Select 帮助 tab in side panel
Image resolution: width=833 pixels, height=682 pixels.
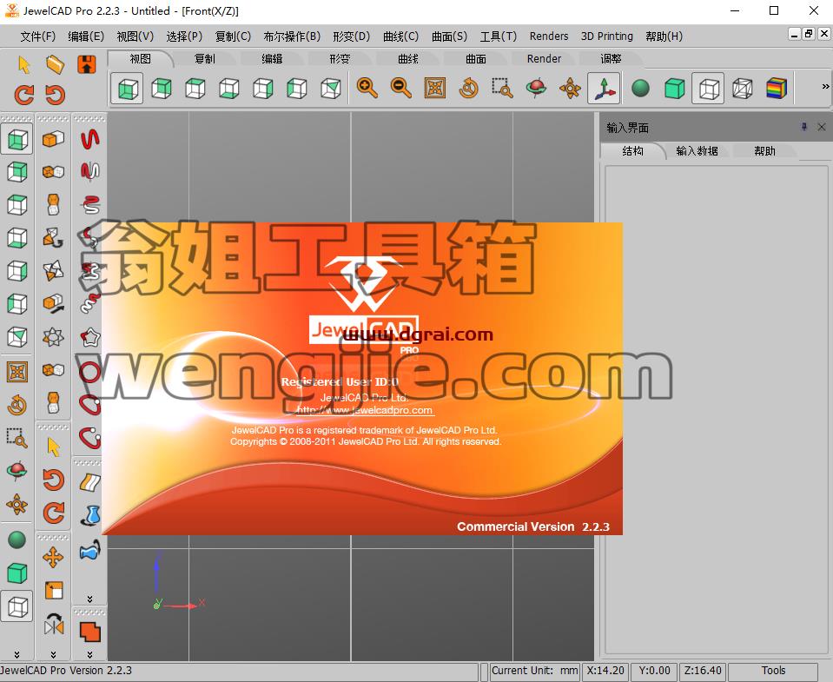pos(765,151)
